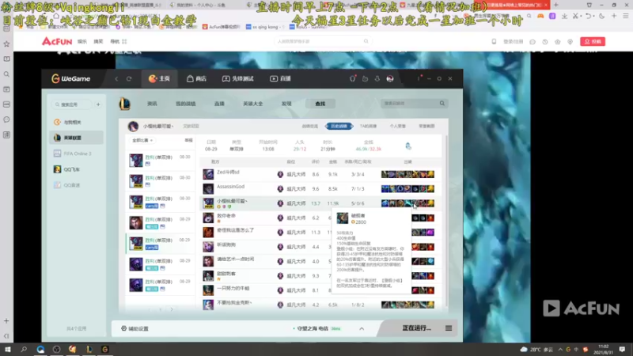
Task: Open the selected 08-29 carry match
Action: point(161,244)
